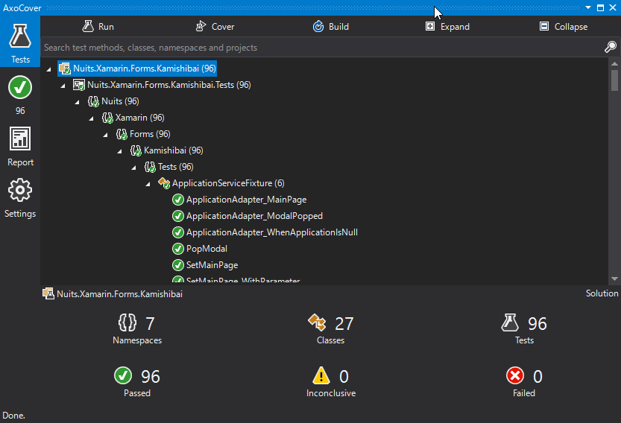Select the Nuits.Xamarin.Forms.Kamishibai.Tests (96) project row

click(x=162, y=85)
